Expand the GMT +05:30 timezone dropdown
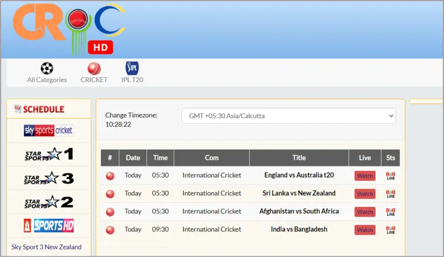 (289, 115)
